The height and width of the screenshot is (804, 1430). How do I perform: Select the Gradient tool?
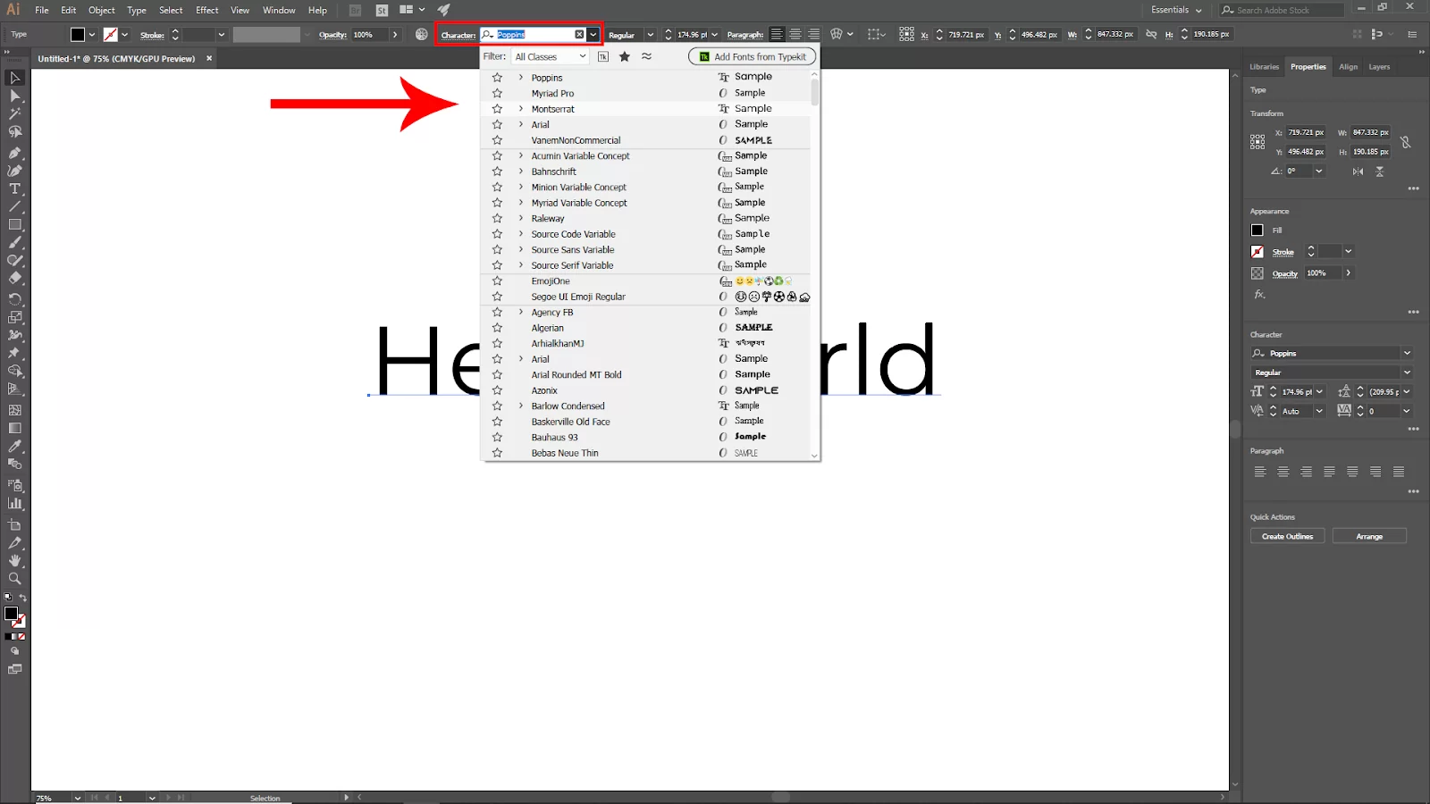[x=15, y=428]
